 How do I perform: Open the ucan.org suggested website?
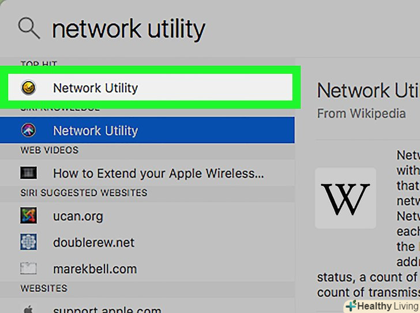coord(78,216)
